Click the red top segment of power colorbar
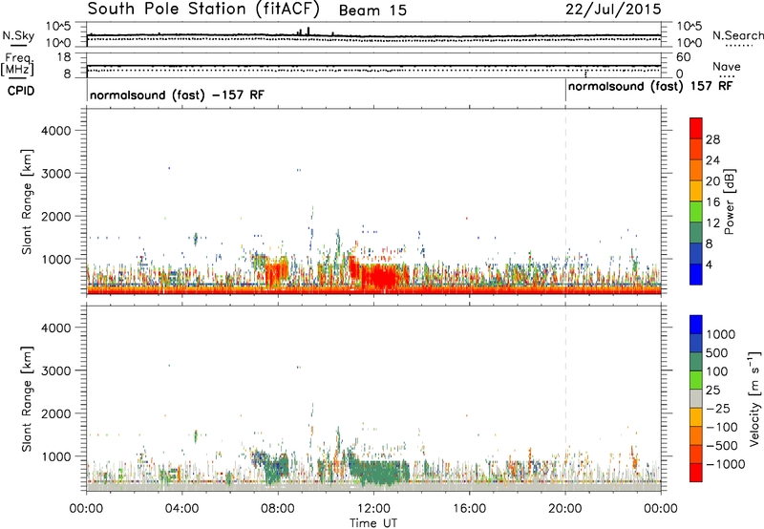This screenshot has width=764, height=529. (696, 128)
